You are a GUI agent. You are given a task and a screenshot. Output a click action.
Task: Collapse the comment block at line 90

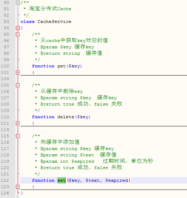tap(18, 2)
